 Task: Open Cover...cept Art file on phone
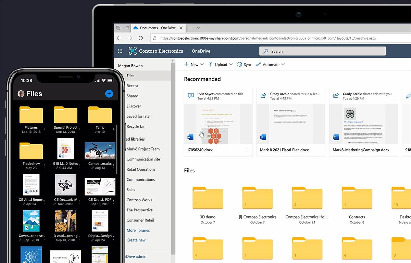(x=31, y=221)
